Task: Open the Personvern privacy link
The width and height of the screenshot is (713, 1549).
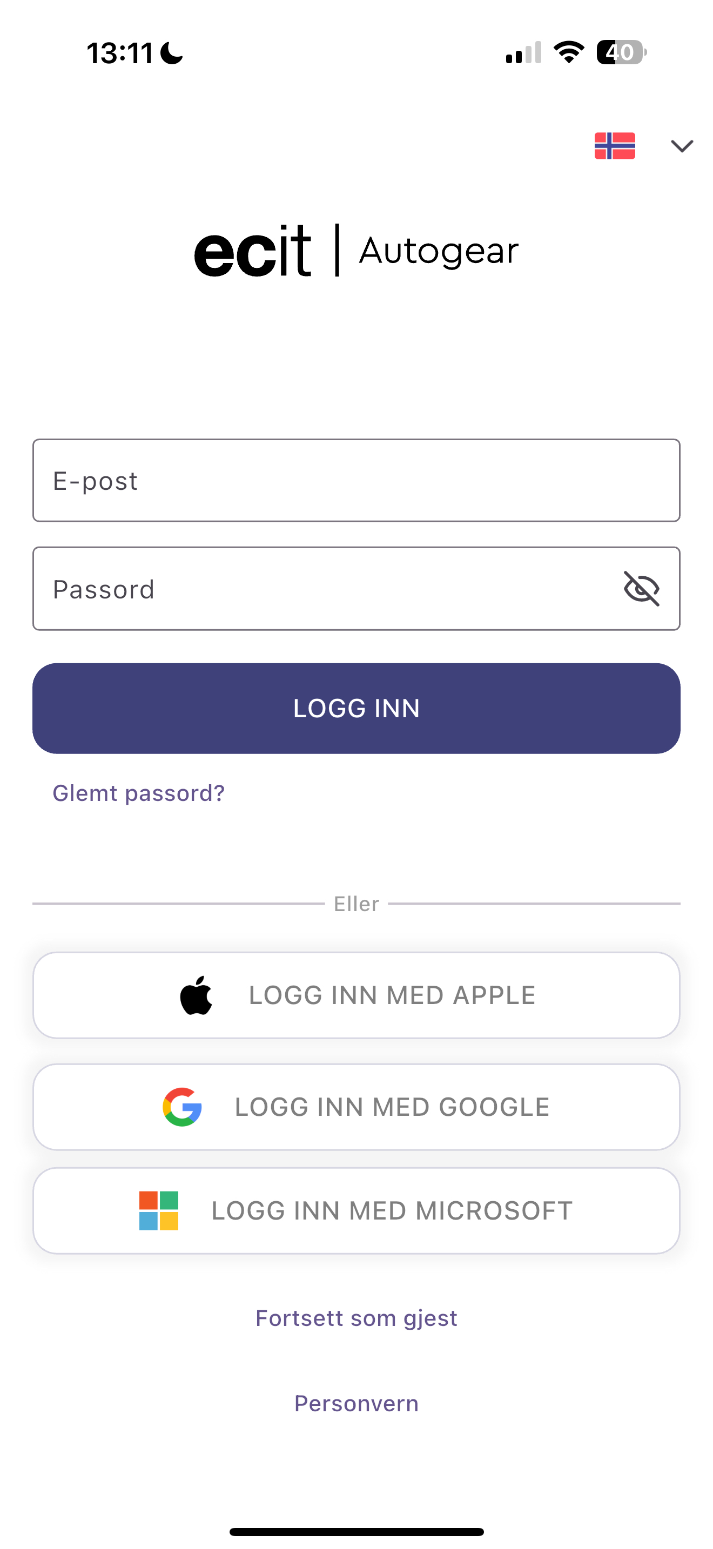Action: 356,1403
